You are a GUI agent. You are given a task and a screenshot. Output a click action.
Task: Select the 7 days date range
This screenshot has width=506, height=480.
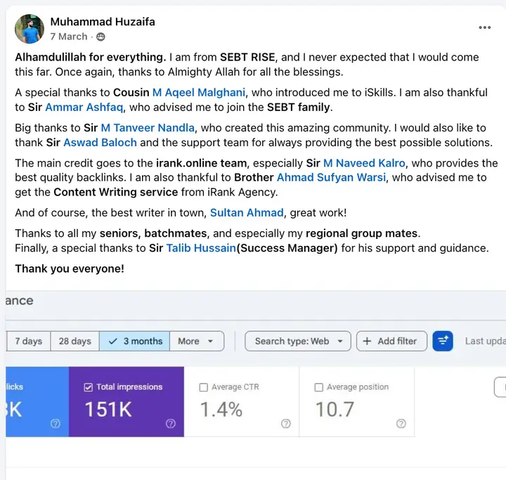(x=28, y=341)
